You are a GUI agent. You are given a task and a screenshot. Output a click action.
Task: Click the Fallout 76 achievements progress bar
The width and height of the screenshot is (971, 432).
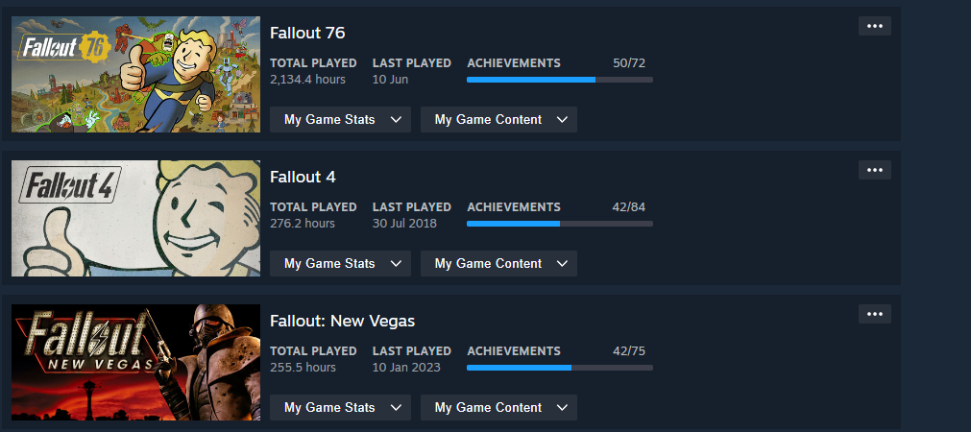point(560,80)
